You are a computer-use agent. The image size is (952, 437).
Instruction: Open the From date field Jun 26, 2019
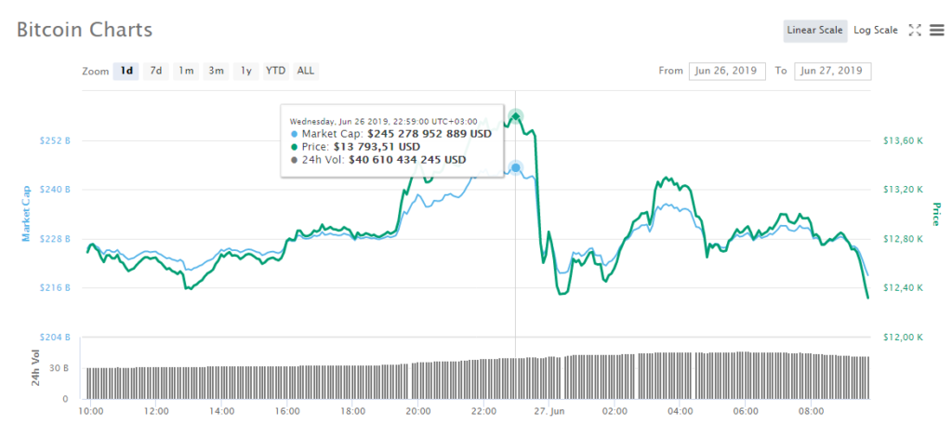(727, 71)
